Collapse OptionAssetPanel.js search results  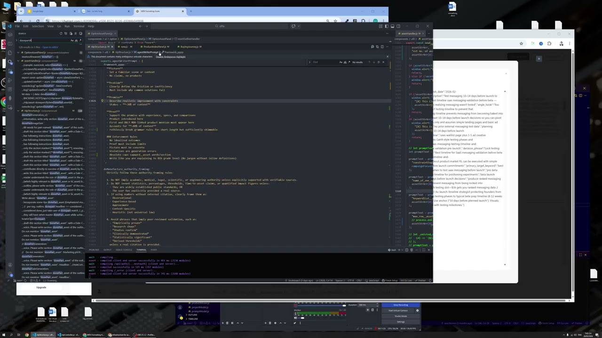pyautogui.click(x=18, y=53)
